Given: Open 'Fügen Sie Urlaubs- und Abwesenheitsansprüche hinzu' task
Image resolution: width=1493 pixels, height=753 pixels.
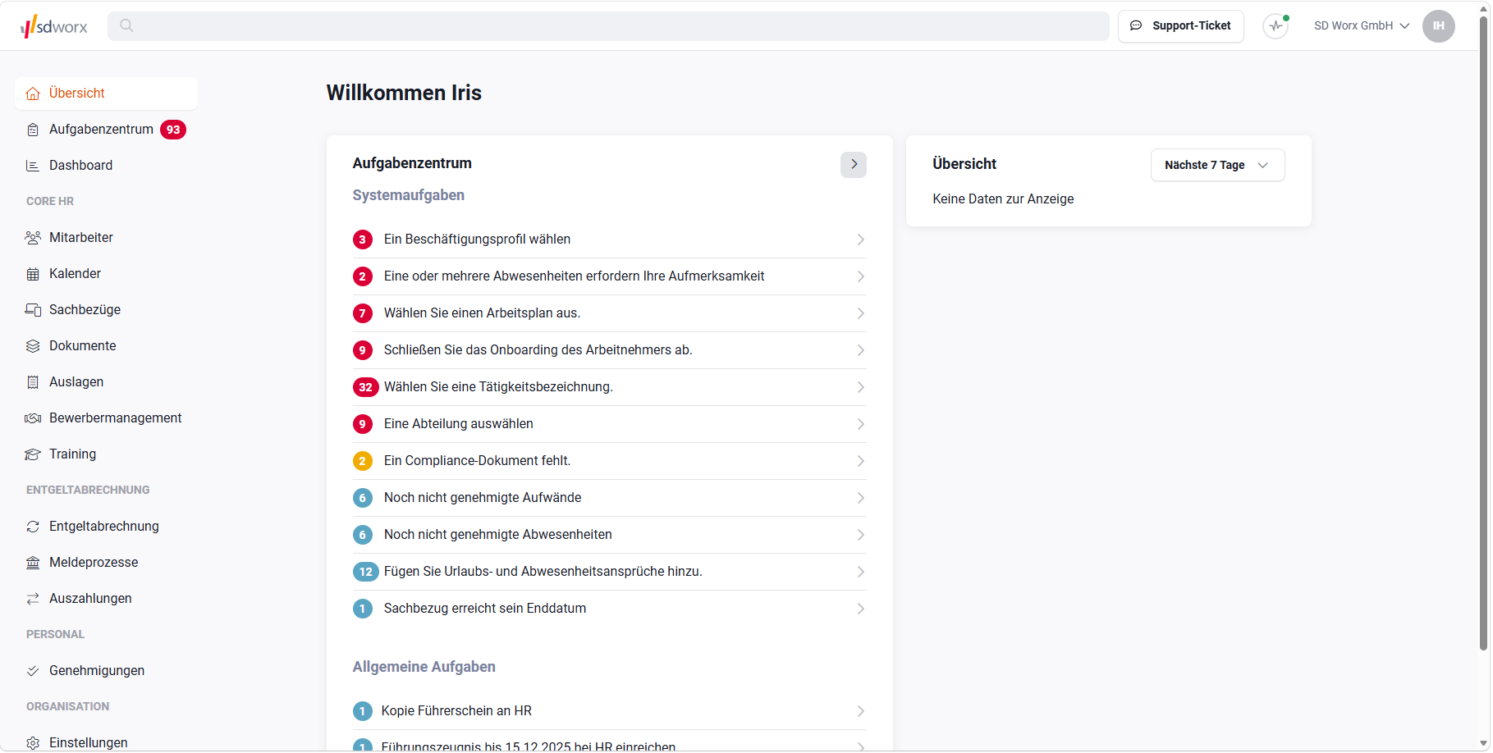Looking at the screenshot, I should pyautogui.click(x=609, y=572).
